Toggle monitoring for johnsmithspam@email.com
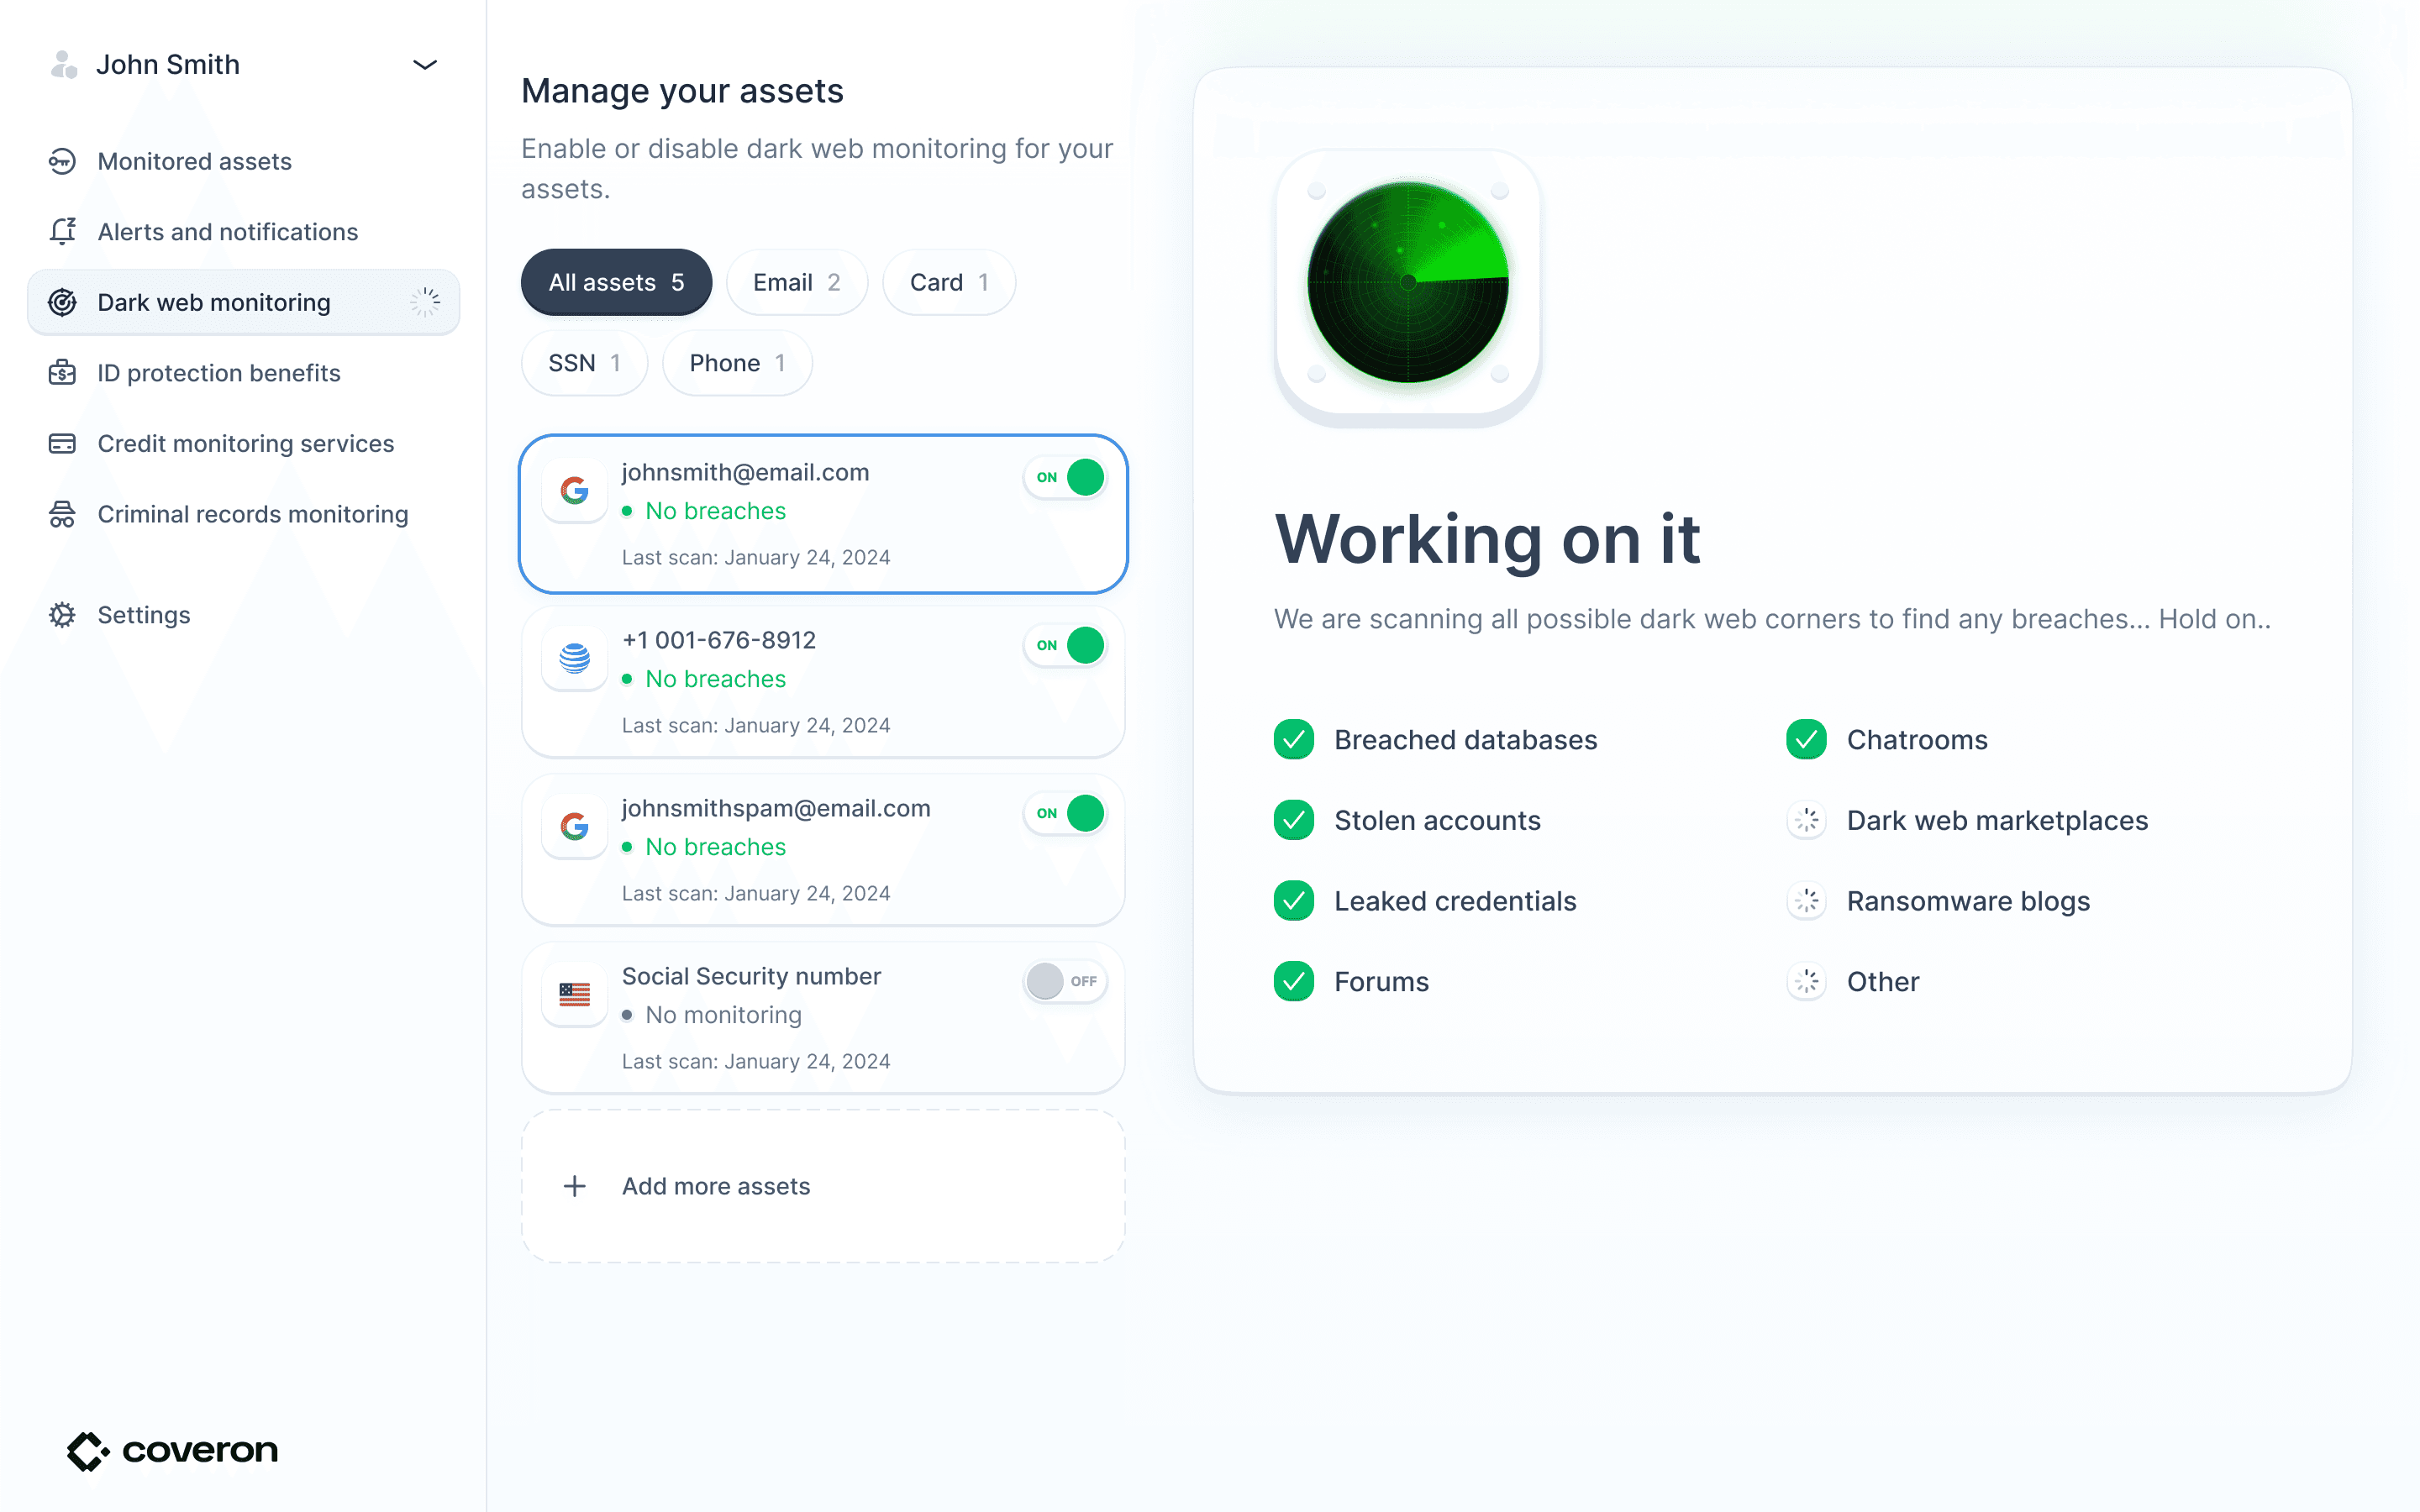Screen dimensions: 2420x1512 point(1065,813)
